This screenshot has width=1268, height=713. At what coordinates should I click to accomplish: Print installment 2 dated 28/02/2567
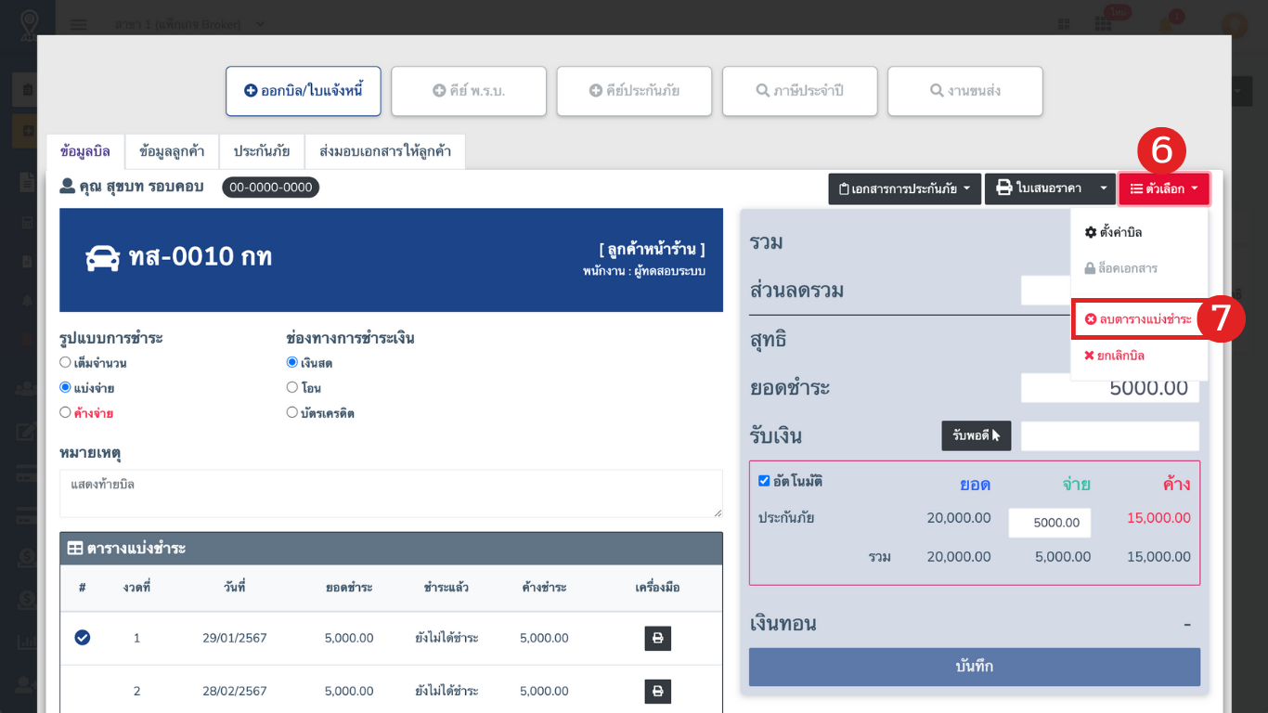658,692
